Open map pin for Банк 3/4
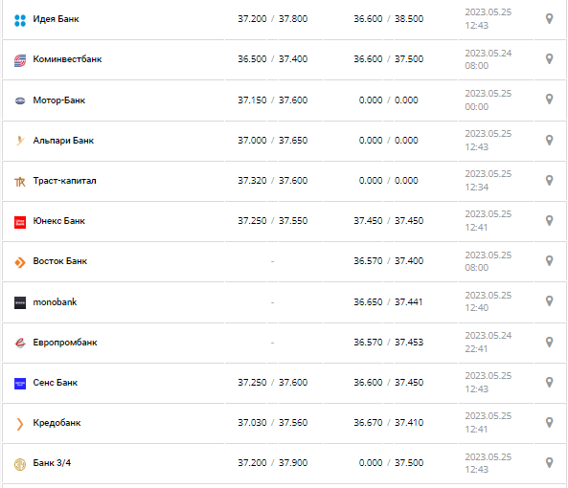This screenshot has width=568, height=488. click(549, 462)
